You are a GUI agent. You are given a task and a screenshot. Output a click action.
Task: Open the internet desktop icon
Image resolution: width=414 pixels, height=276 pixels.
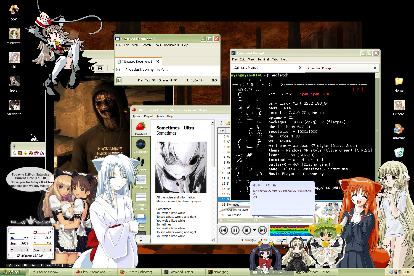(399, 131)
